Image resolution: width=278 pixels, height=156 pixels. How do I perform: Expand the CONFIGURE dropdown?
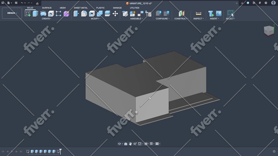tap(162, 19)
